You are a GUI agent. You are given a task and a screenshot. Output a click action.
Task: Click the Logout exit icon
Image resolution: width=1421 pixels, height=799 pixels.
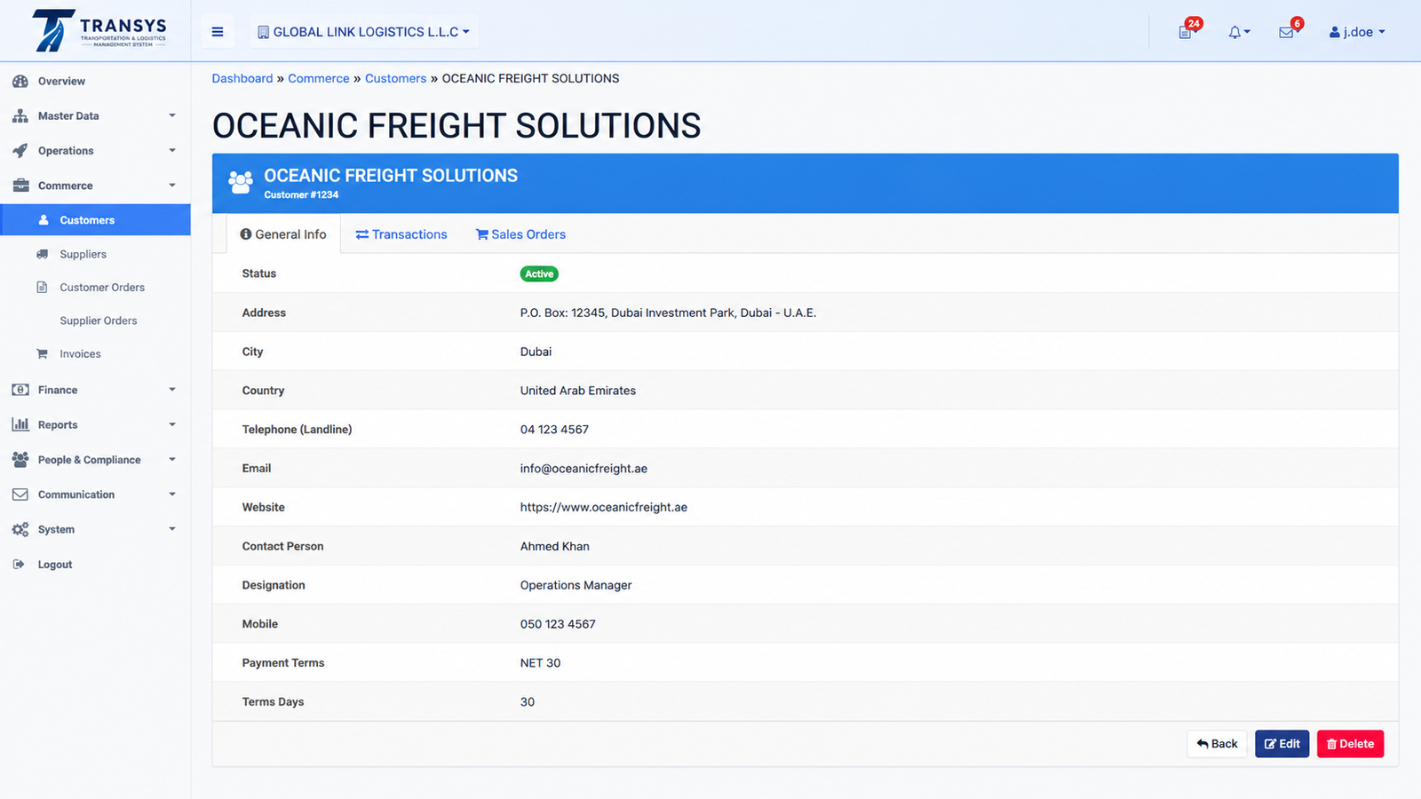(x=19, y=564)
